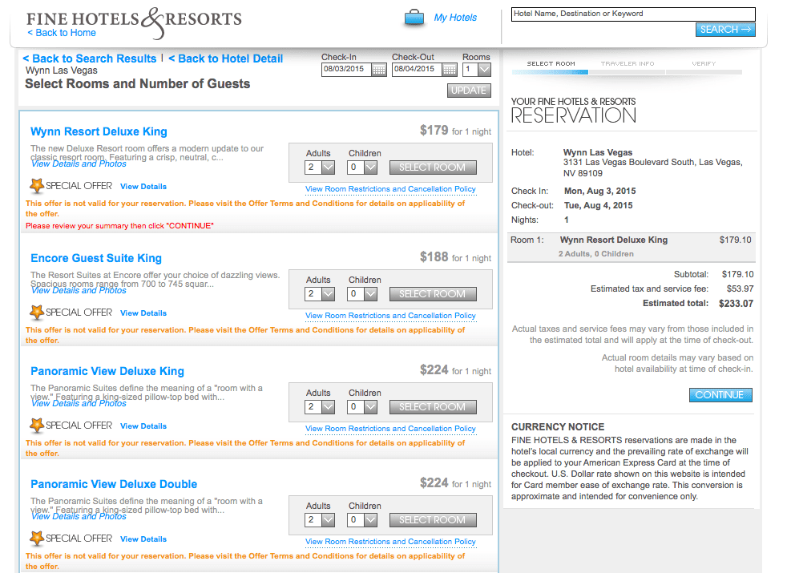Focus the hotel name or keyword search field
Image resolution: width=791 pixels, height=573 pixels.
(x=633, y=14)
